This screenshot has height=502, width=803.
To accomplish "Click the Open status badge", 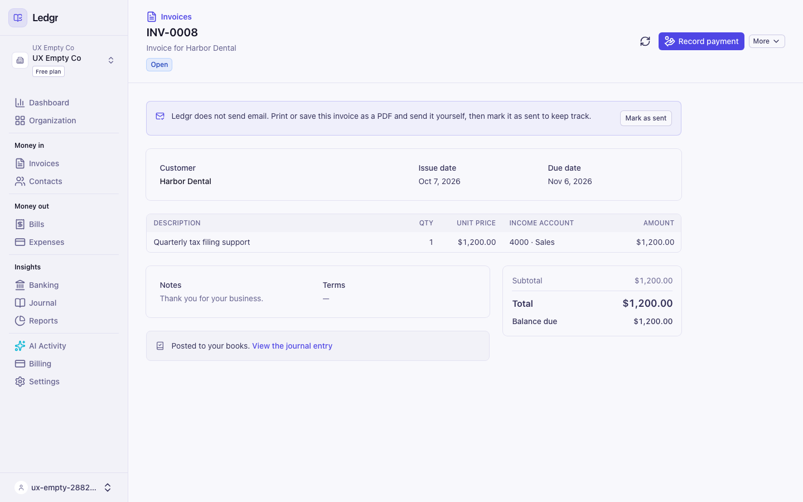I will click(x=159, y=65).
